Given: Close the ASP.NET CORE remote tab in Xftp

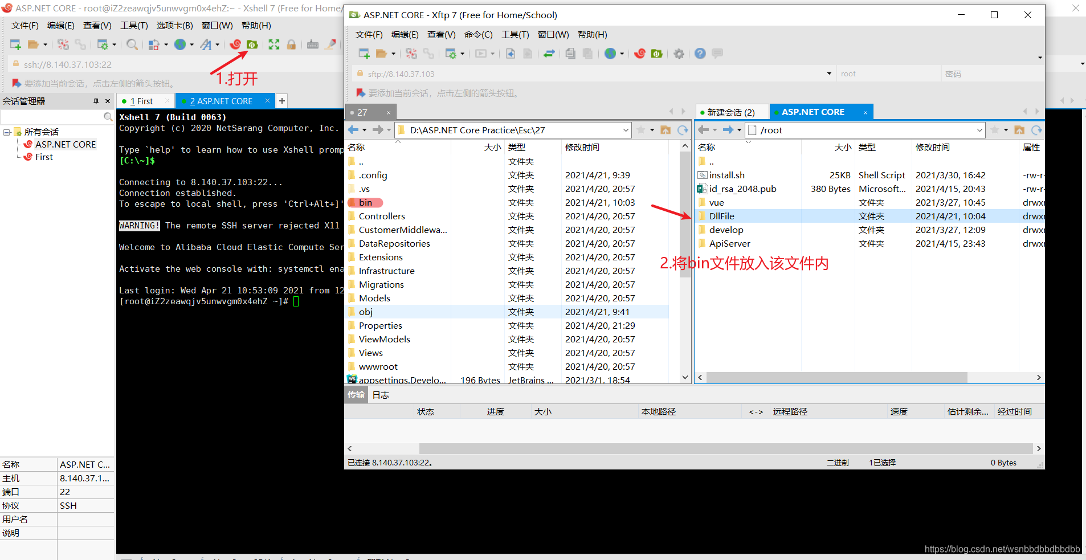Looking at the screenshot, I should (x=865, y=113).
